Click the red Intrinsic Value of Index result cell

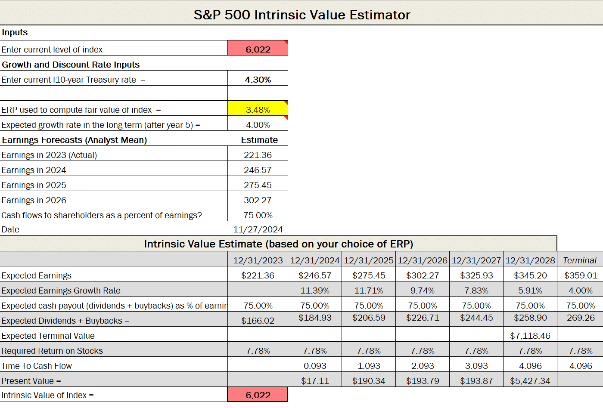point(257,394)
